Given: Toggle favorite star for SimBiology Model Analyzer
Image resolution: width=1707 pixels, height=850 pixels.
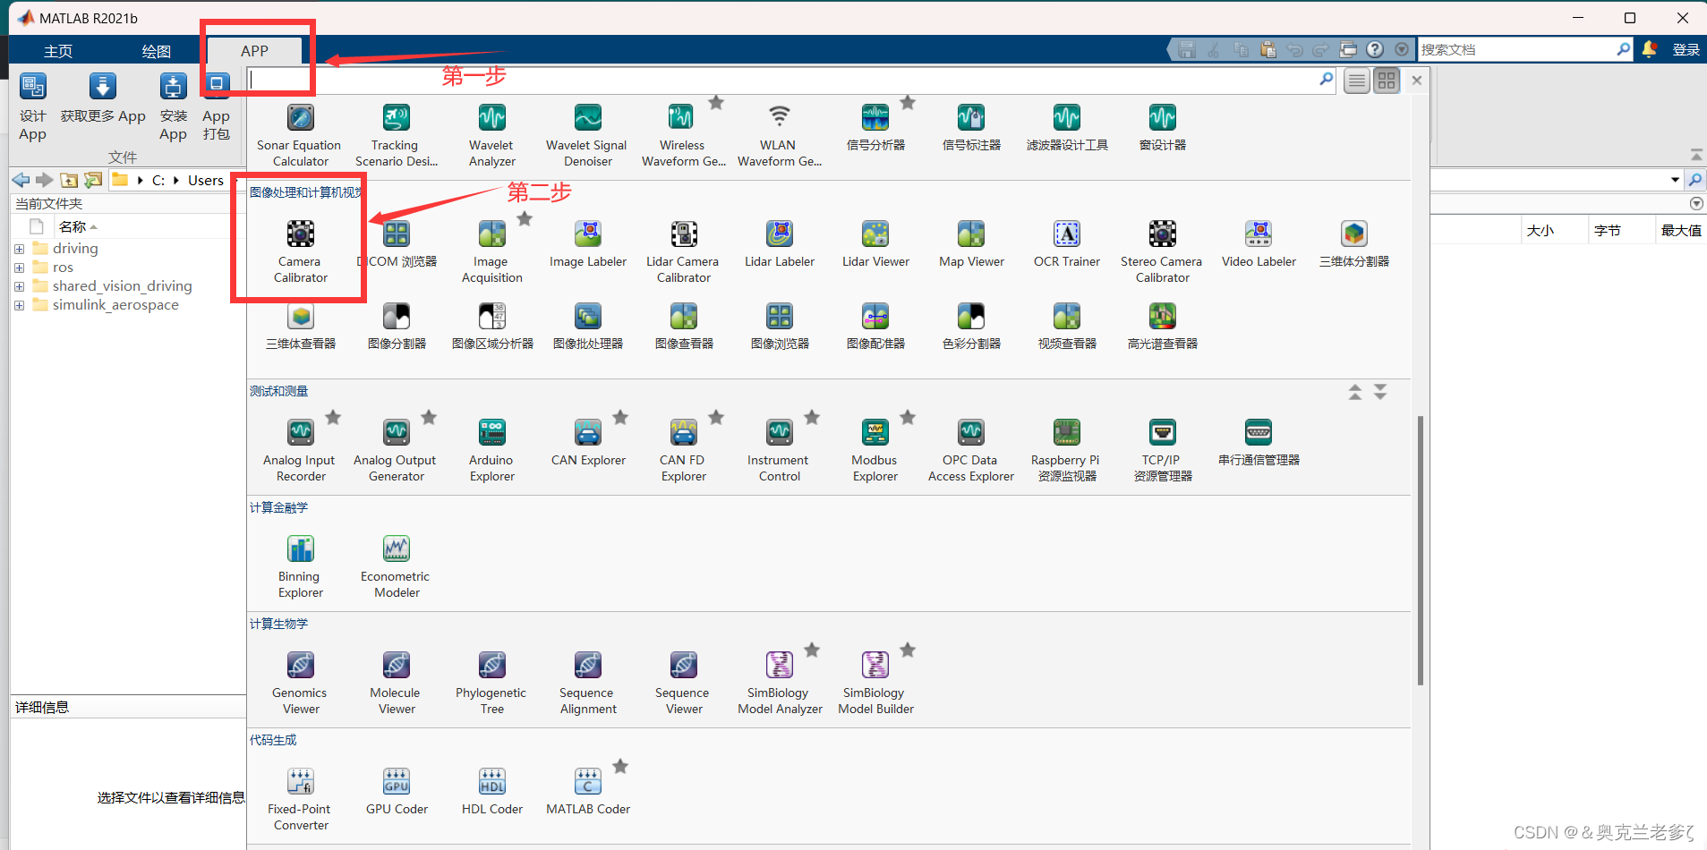Looking at the screenshot, I should coord(812,650).
